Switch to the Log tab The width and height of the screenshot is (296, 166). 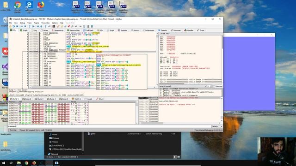tap(34, 30)
